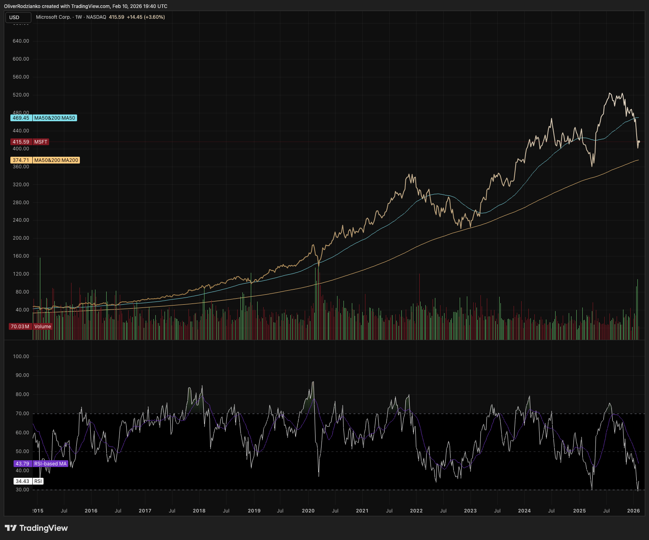Click the 240.00 price axis label
The width and height of the screenshot is (649, 540).
point(21,220)
